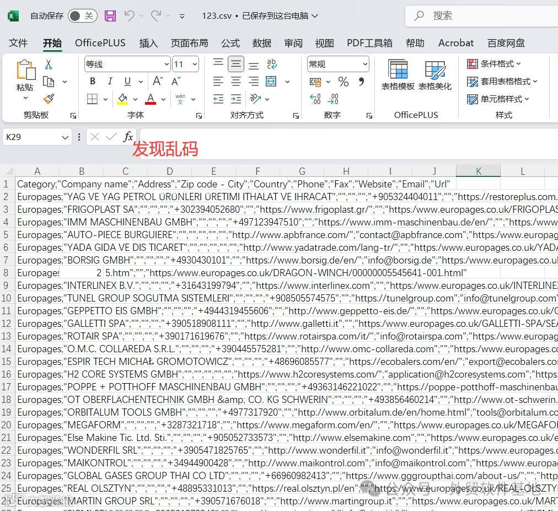The width and height of the screenshot is (558, 511).
Task: Switch to the 数据 ribbon tab
Action: (x=261, y=42)
